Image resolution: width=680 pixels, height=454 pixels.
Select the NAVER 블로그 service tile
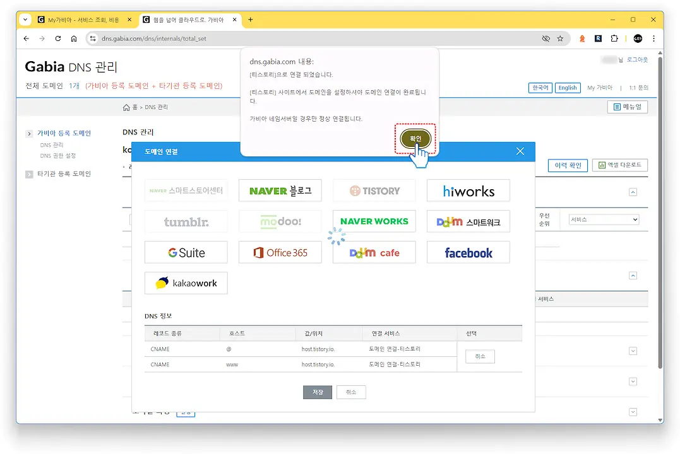click(x=280, y=190)
